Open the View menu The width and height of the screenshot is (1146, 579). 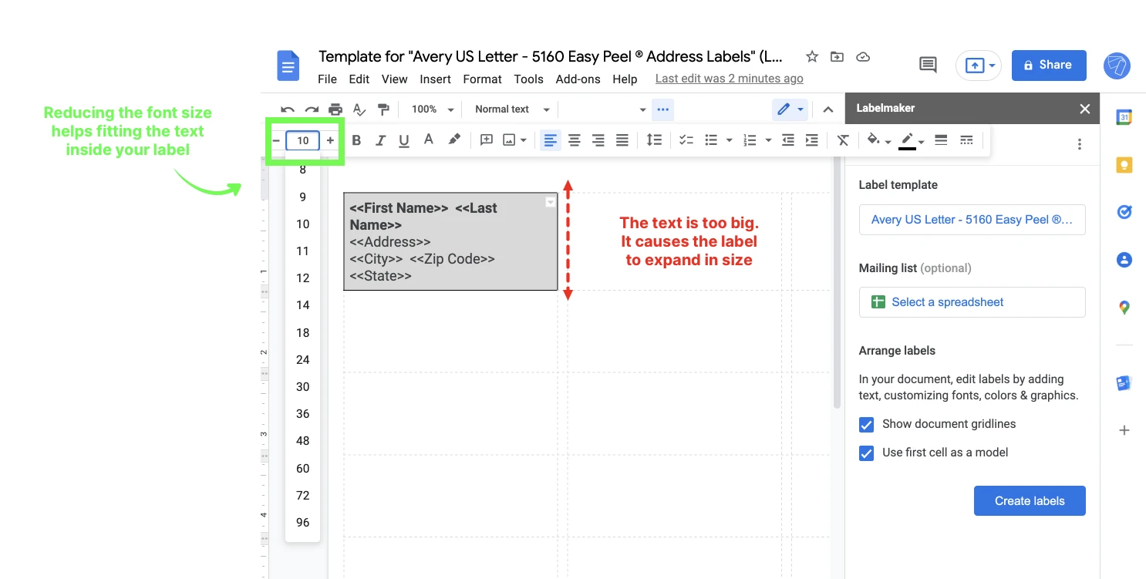click(x=394, y=79)
